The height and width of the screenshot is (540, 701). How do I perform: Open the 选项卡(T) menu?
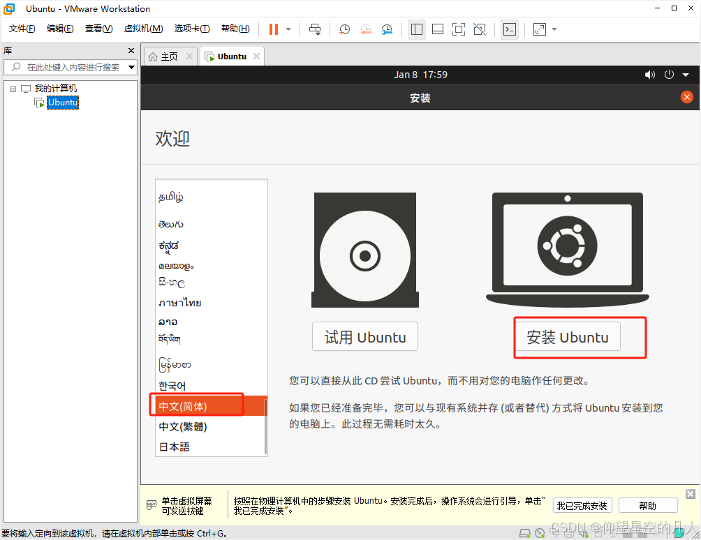pyautogui.click(x=192, y=29)
